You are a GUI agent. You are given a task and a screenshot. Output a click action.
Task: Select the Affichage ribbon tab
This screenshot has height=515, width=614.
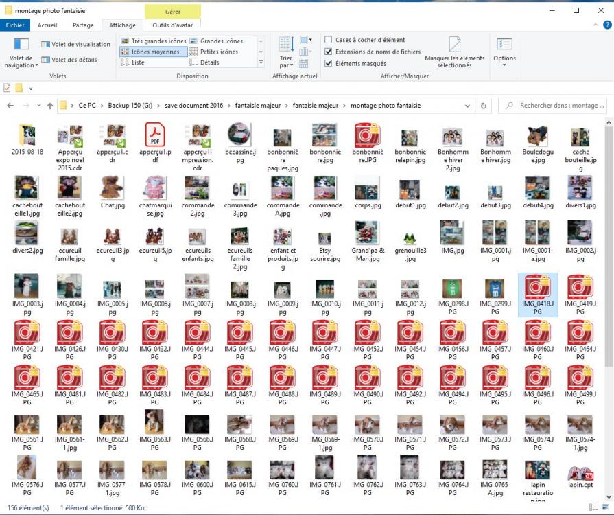[x=122, y=25]
